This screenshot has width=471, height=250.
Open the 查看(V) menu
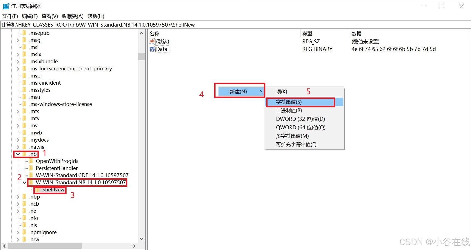pos(50,16)
